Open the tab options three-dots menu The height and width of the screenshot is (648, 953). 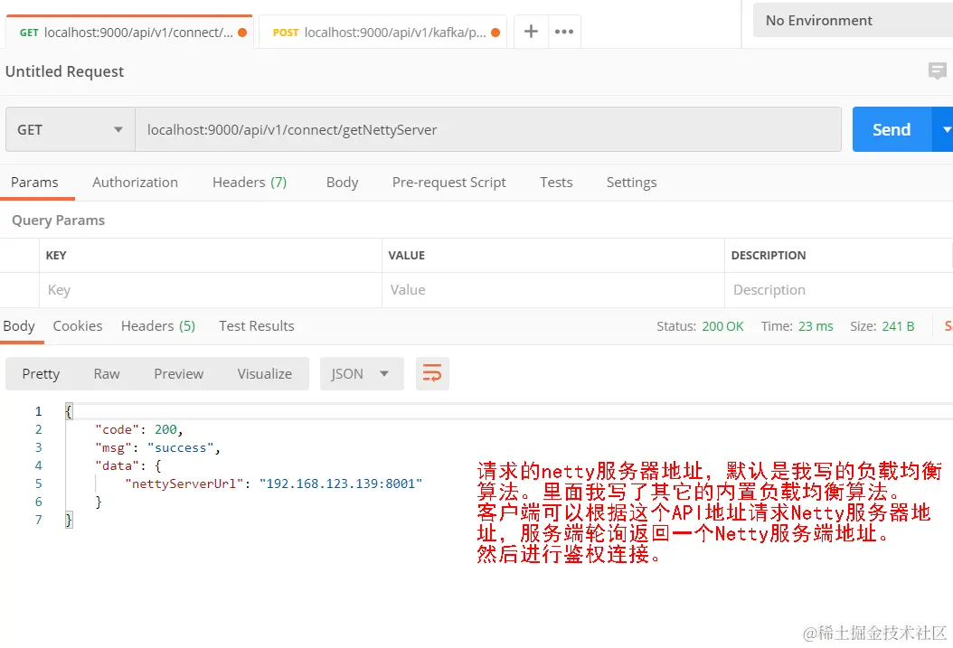tap(564, 32)
